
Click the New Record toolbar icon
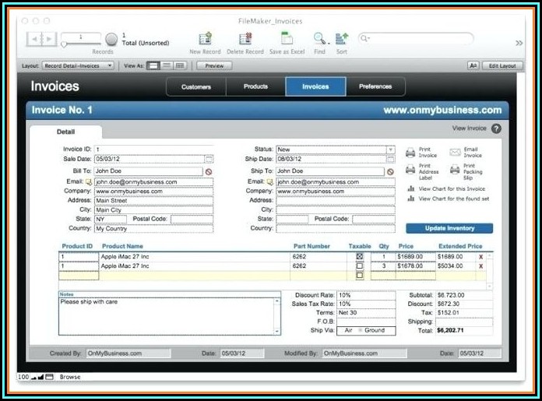coord(206,38)
